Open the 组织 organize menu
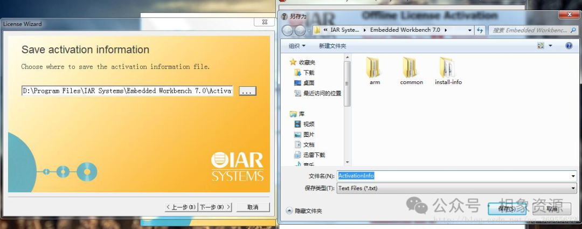Image resolution: width=582 pixels, height=229 pixels. [x=297, y=46]
